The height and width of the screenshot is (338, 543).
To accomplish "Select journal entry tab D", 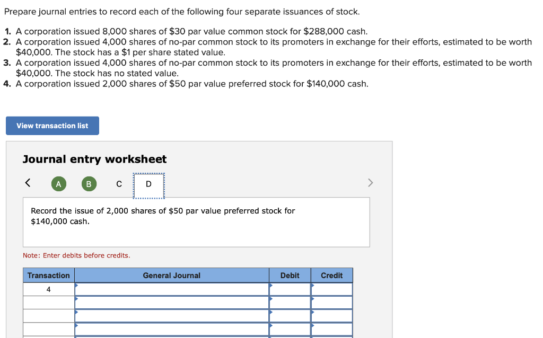I will click(148, 185).
